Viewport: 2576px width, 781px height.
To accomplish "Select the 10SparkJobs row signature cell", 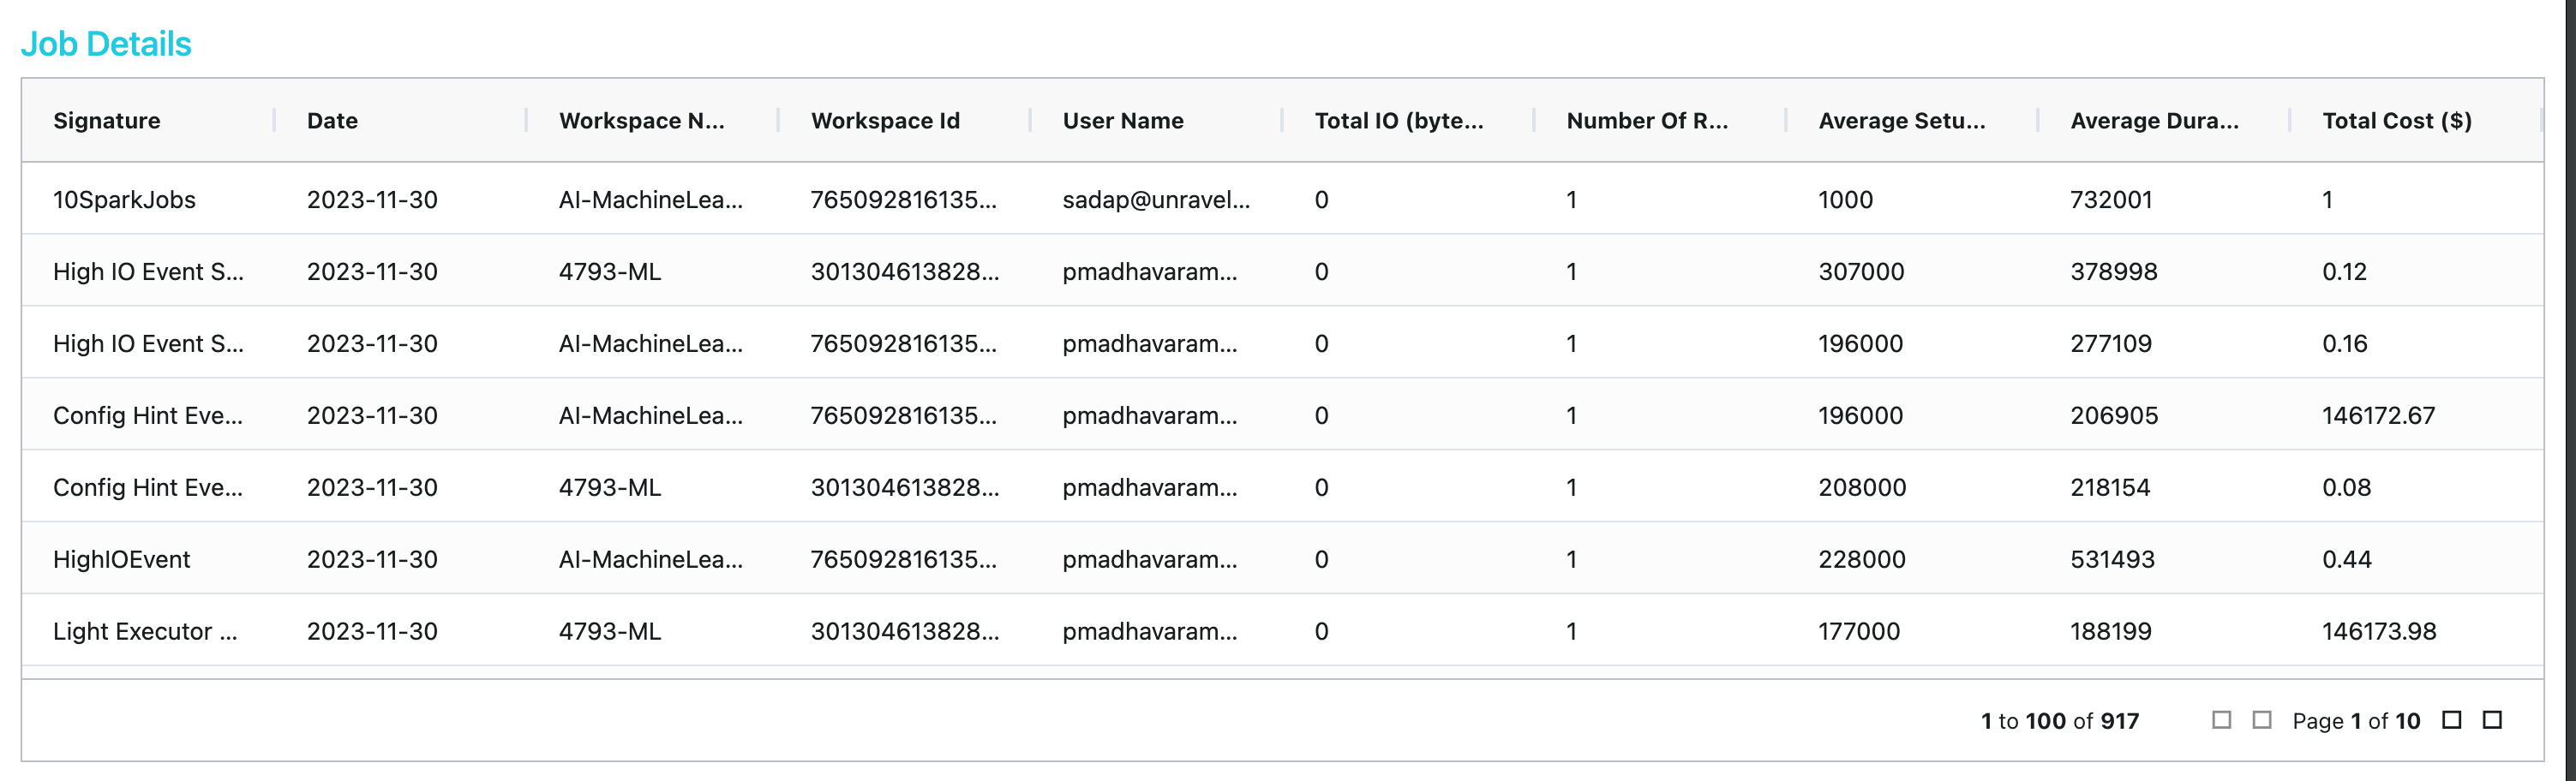I will click(124, 200).
